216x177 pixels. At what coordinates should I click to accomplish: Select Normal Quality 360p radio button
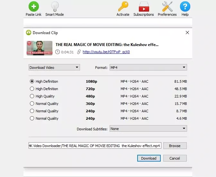32,104
